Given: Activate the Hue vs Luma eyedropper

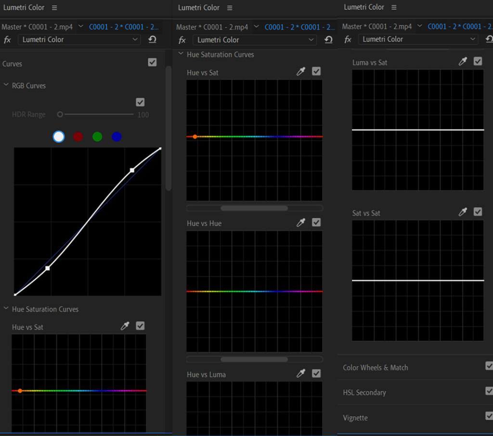Looking at the screenshot, I should (x=301, y=374).
